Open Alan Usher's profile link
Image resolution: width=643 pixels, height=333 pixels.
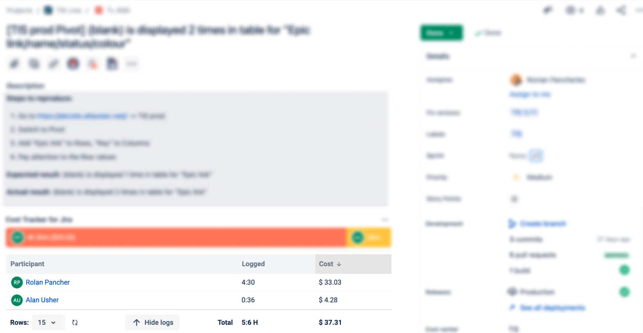click(x=42, y=300)
